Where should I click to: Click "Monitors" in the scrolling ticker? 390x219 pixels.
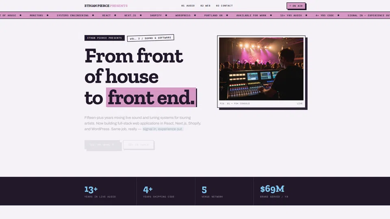36,15
